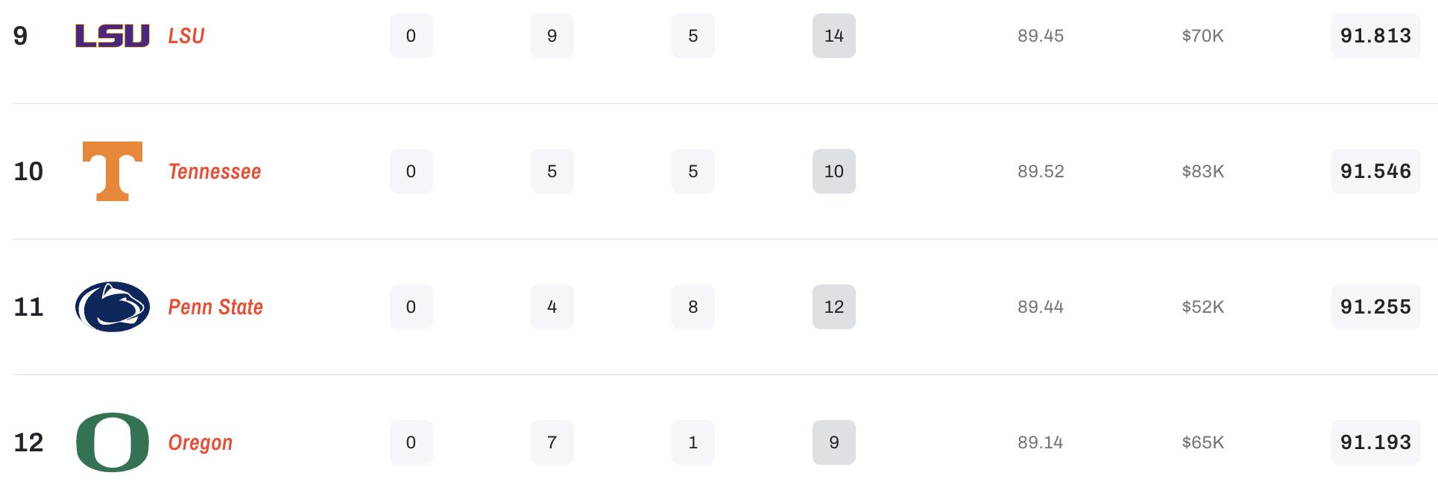
Task: Click LSU's score box 91.813
Action: [x=1376, y=36]
